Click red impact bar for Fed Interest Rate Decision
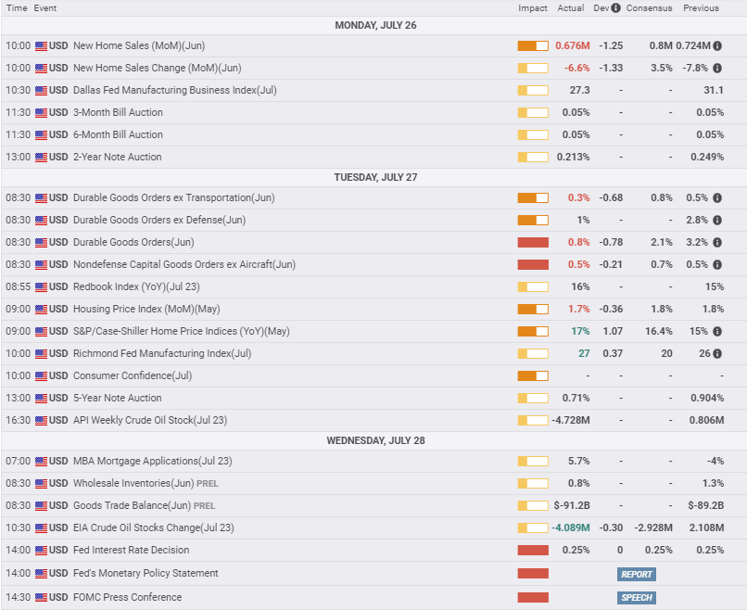 pos(533,551)
